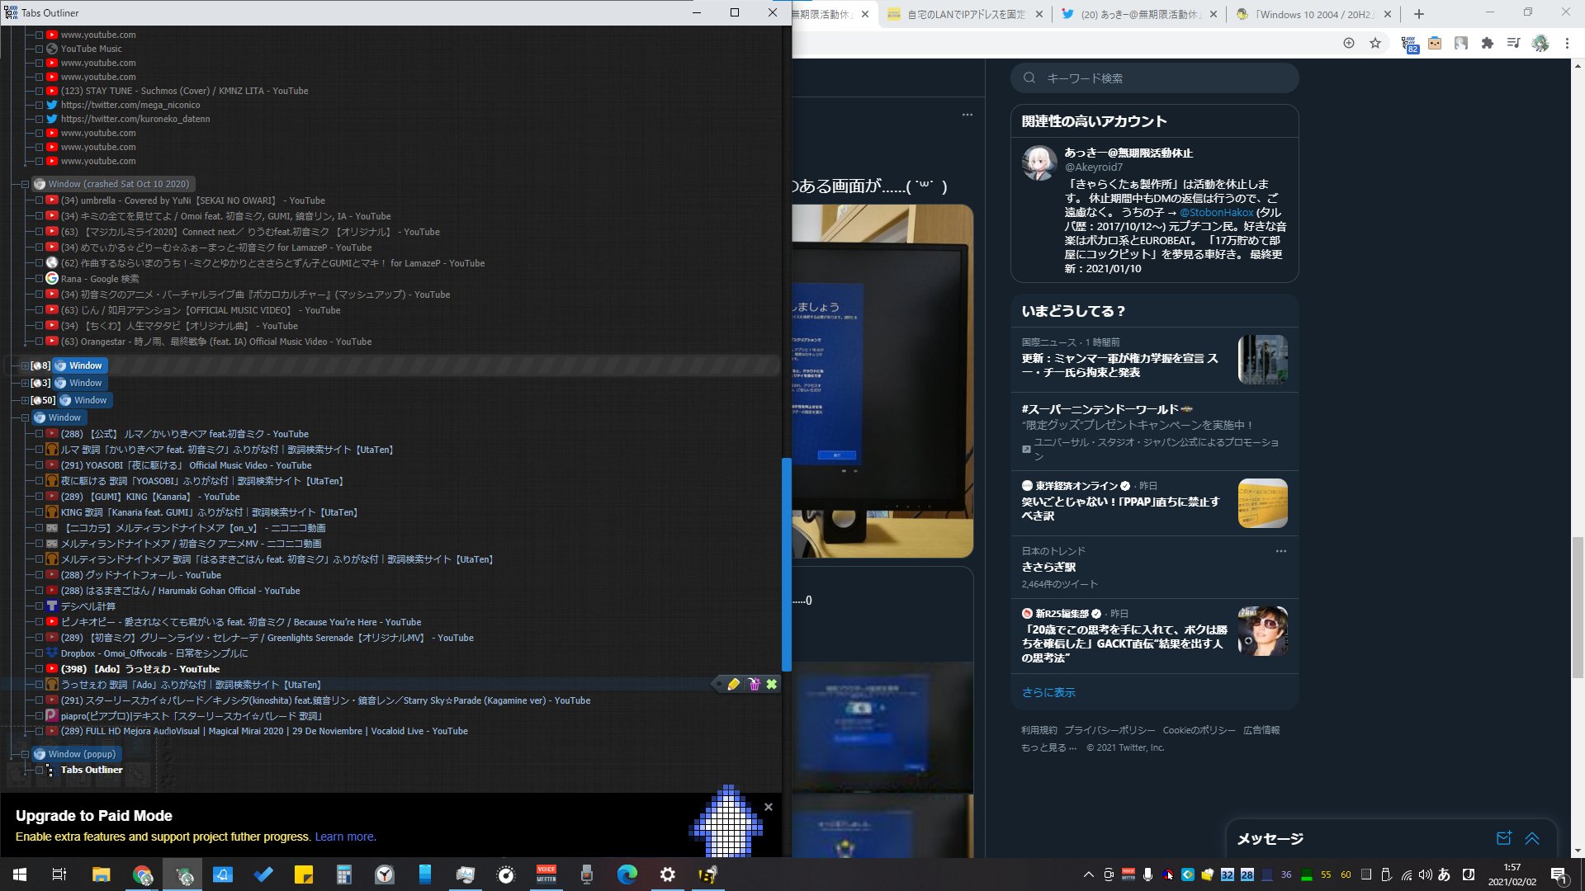Close the Windows 10 2004 / 20H2 tab
Viewport: 1585px width, 891px height.
(x=1388, y=14)
